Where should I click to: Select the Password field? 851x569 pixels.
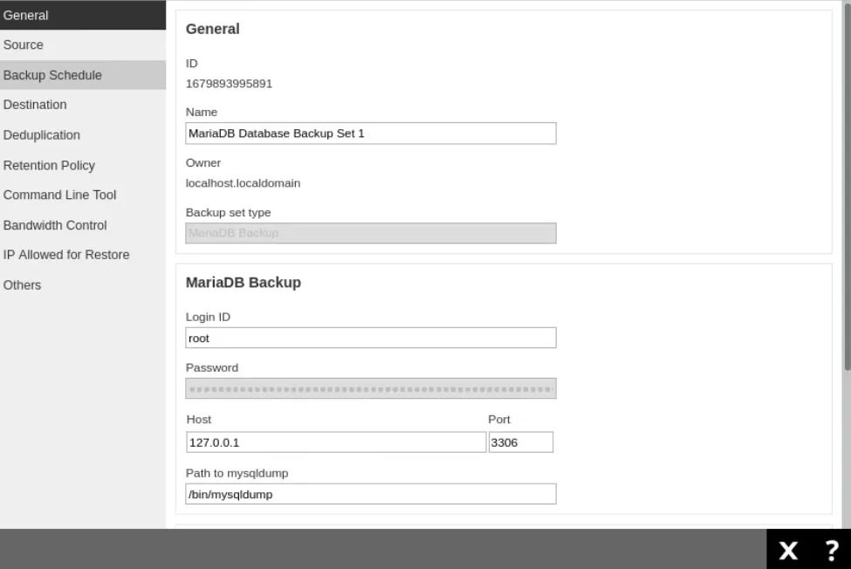point(370,389)
